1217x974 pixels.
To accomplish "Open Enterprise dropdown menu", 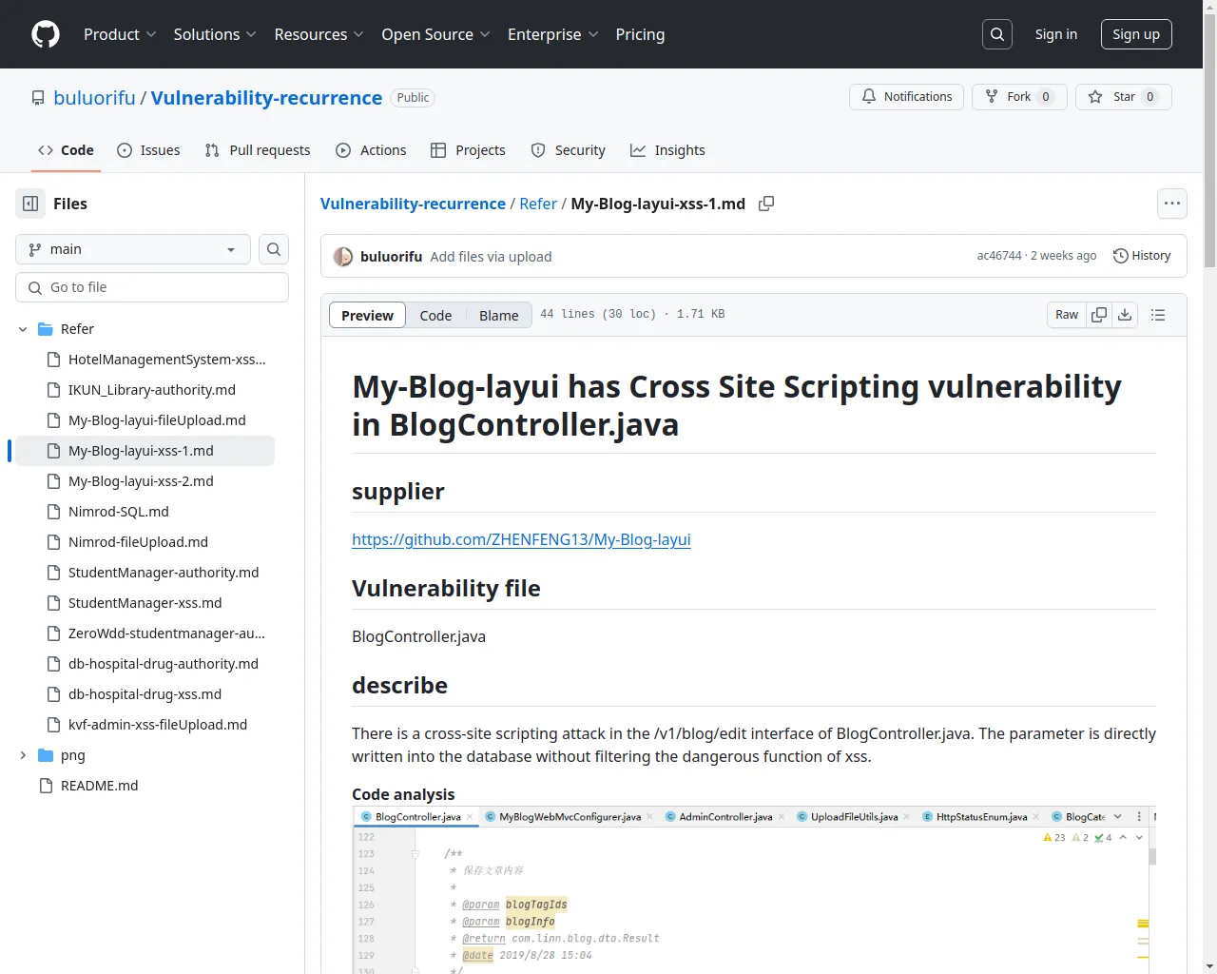I will point(552,34).
